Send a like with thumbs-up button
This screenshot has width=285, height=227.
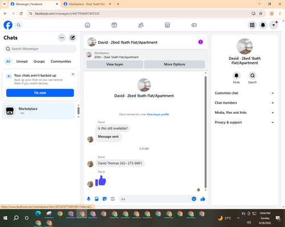pos(203,199)
